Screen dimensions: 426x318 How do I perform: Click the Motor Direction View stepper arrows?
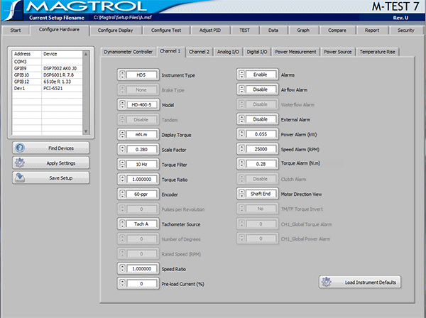242,194
